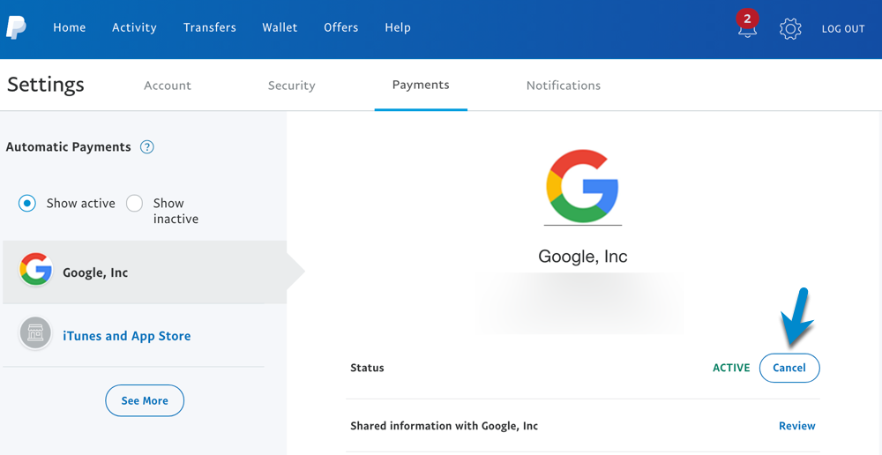
Task: Click the PayPal logo icon
Action: pyautogui.click(x=16, y=27)
